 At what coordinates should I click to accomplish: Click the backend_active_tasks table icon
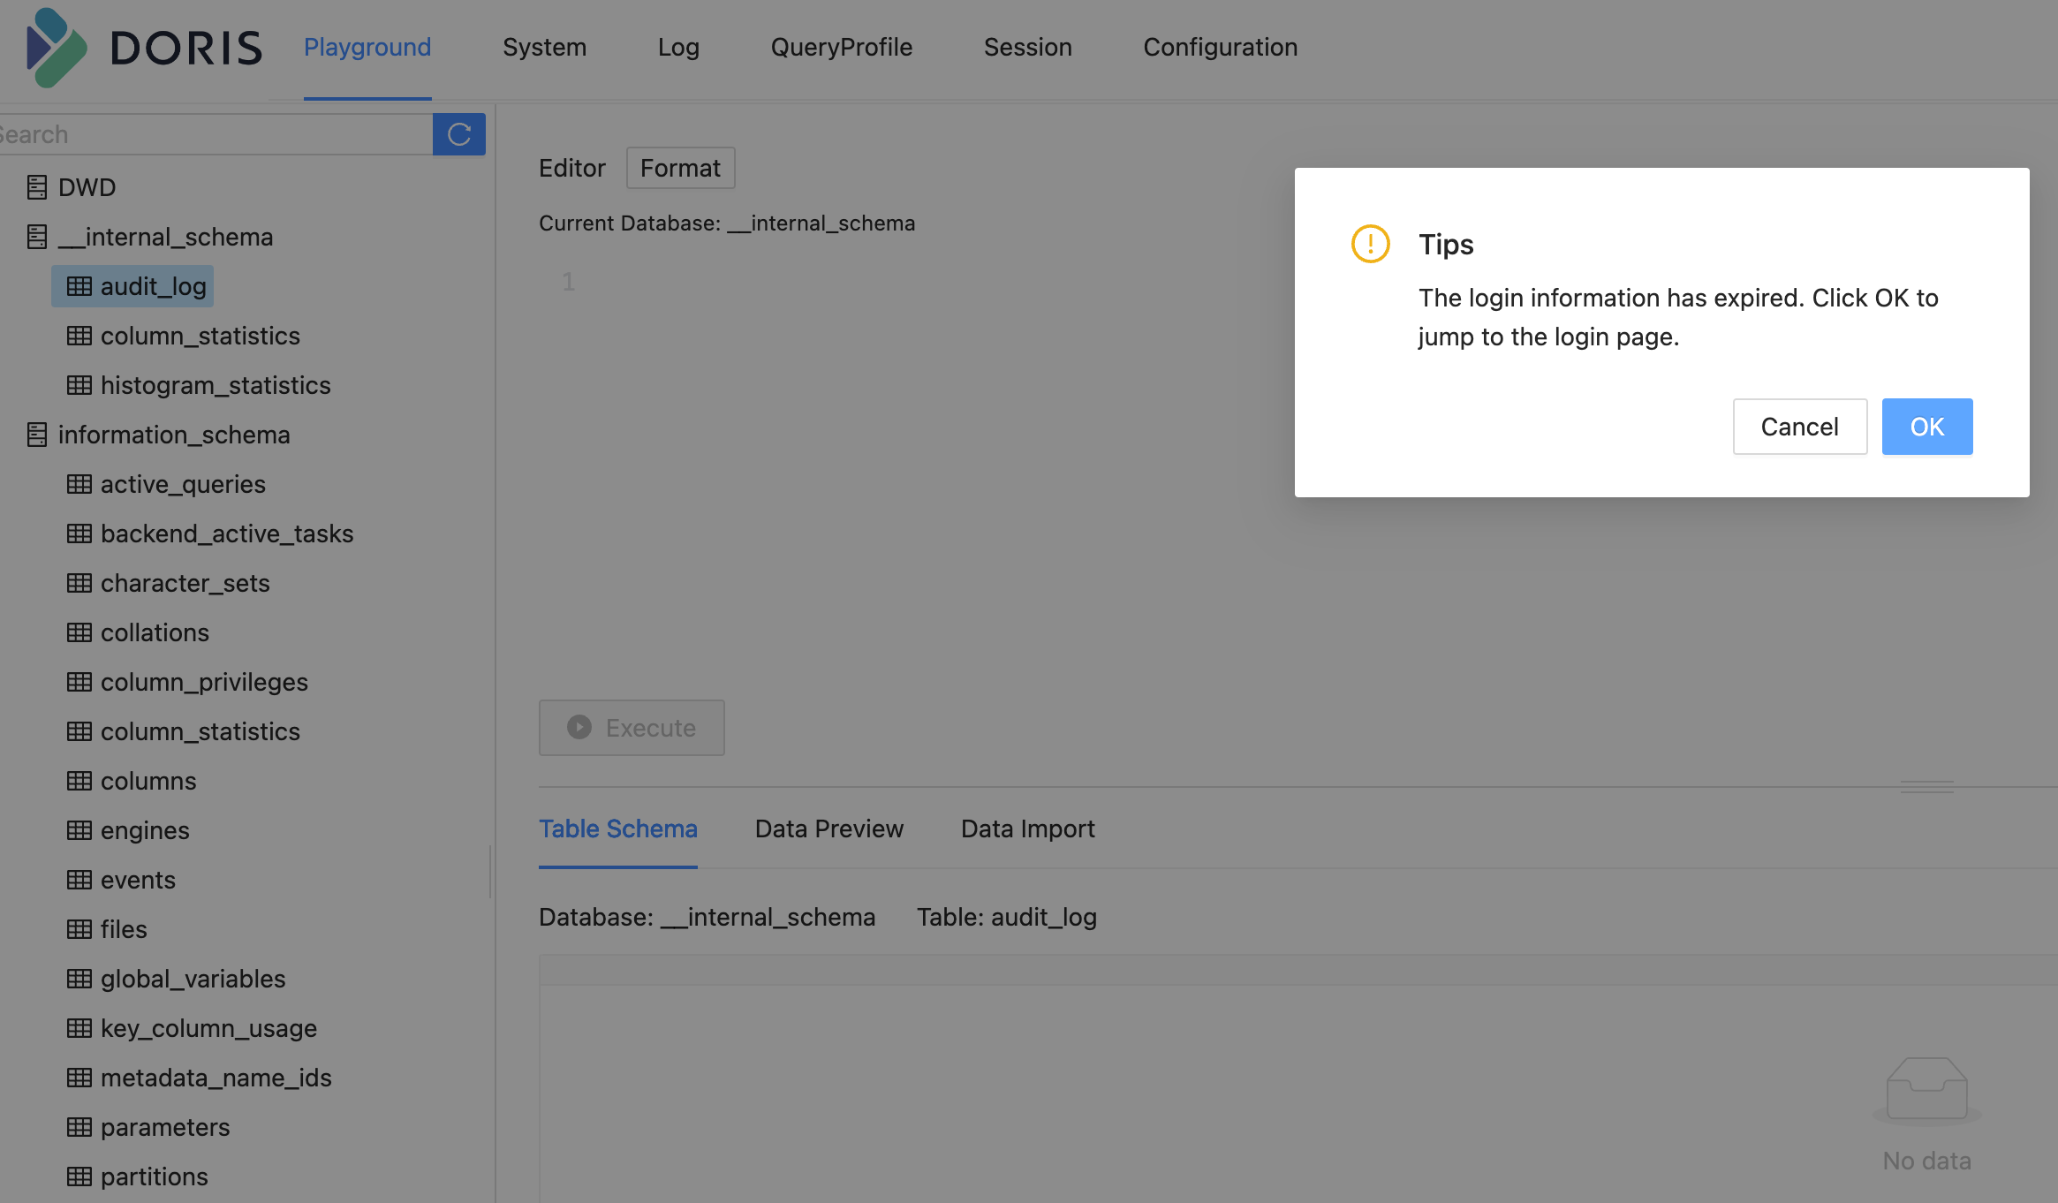79,533
